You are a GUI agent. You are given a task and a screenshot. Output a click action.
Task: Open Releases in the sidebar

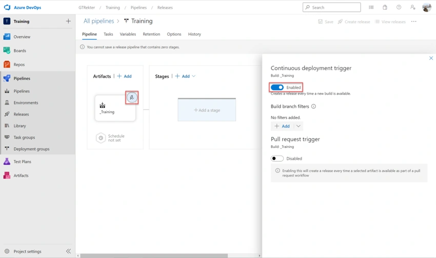click(21, 114)
